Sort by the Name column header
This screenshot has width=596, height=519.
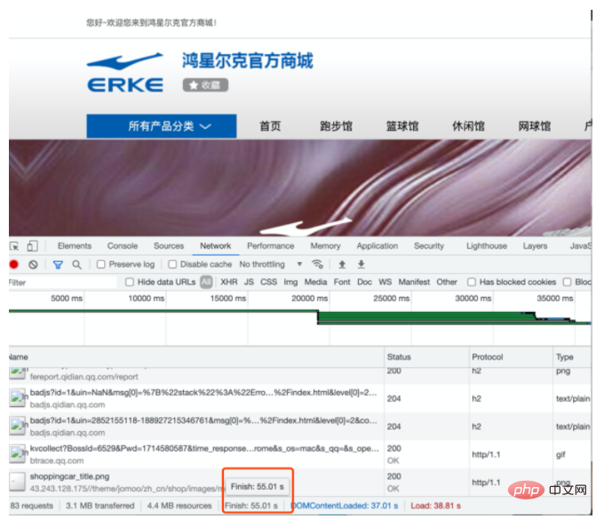[x=196, y=357]
